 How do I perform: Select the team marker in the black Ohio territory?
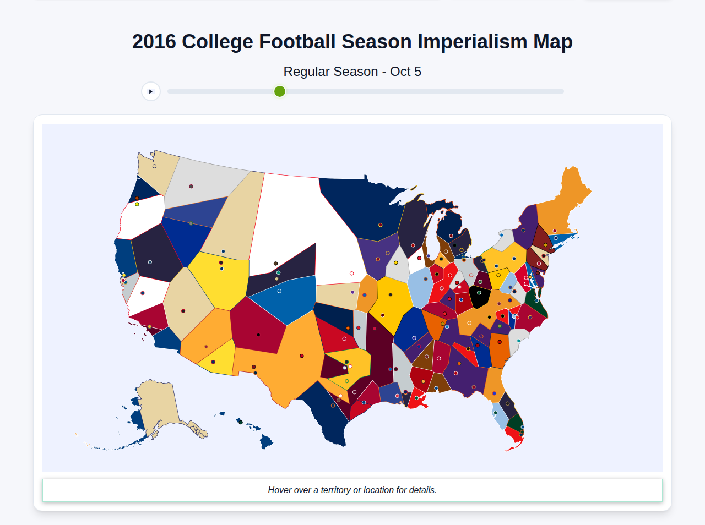pos(479,293)
